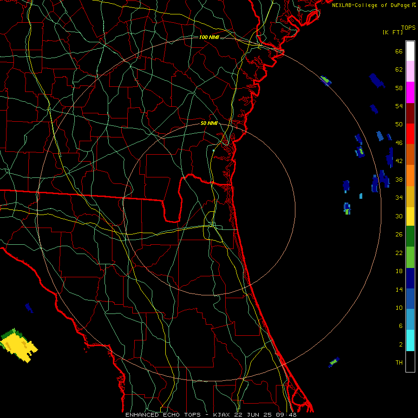418x418 pixels.
Task: Click the TOPS legend title
Action: pos(408,28)
